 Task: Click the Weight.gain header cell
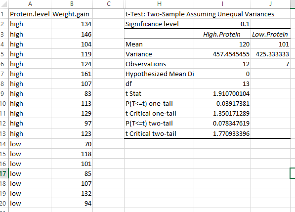(72, 14)
